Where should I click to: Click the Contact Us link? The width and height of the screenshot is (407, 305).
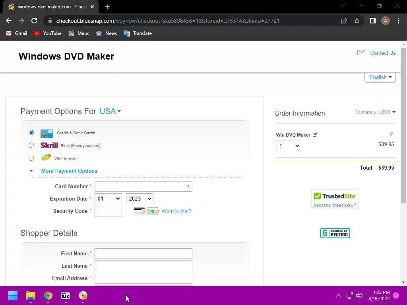click(x=383, y=53)
